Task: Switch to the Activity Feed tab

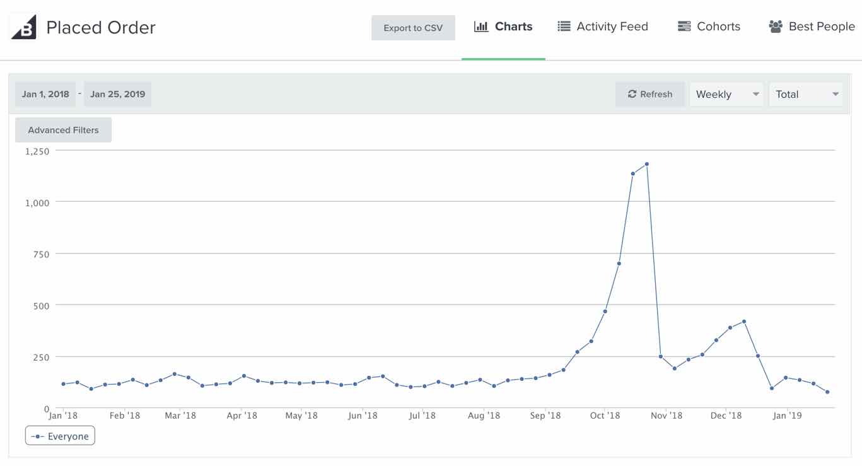Action: 603,26
